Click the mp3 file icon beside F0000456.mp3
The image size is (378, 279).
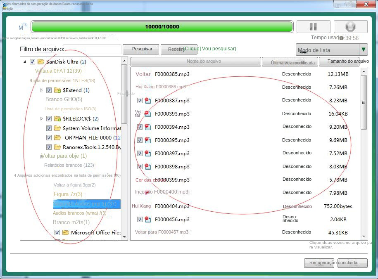pyautogui.click(x=147, y=219)
